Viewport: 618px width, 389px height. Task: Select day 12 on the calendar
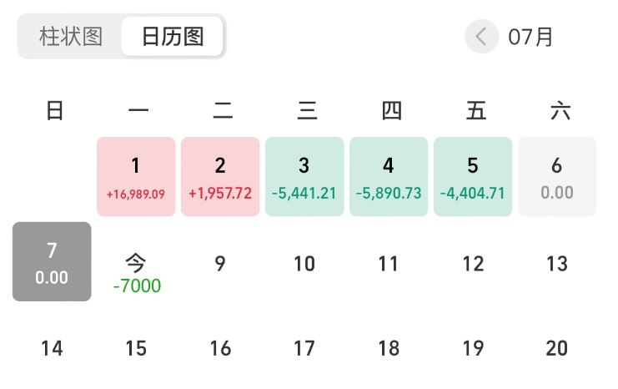coord(473,264)
